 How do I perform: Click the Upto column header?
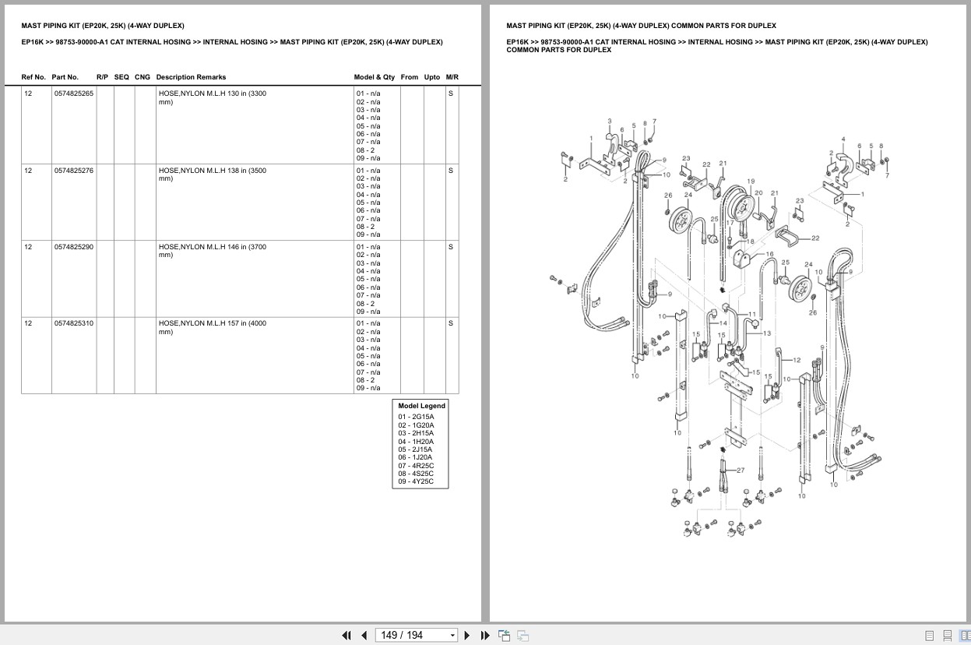tap(432, 77)
